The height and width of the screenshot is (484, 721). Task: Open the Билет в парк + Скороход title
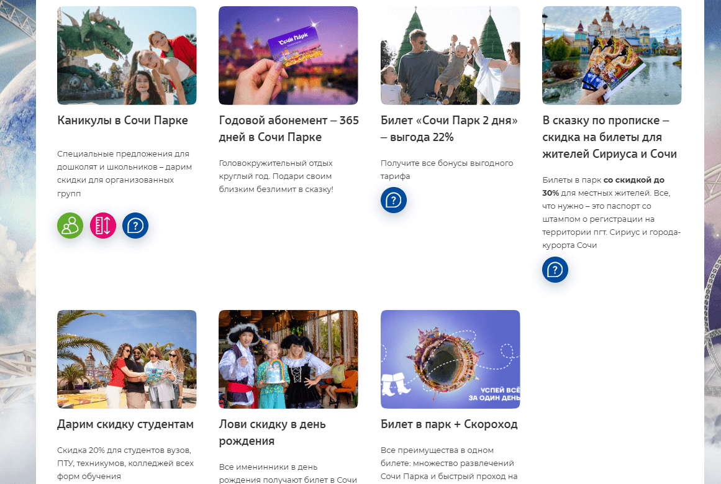(449, 424)
